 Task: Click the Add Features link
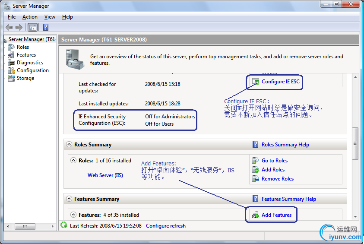point(276,215)
